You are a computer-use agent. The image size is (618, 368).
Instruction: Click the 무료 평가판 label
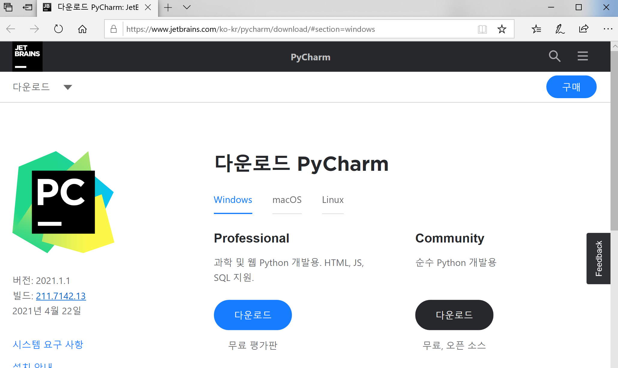253,345
